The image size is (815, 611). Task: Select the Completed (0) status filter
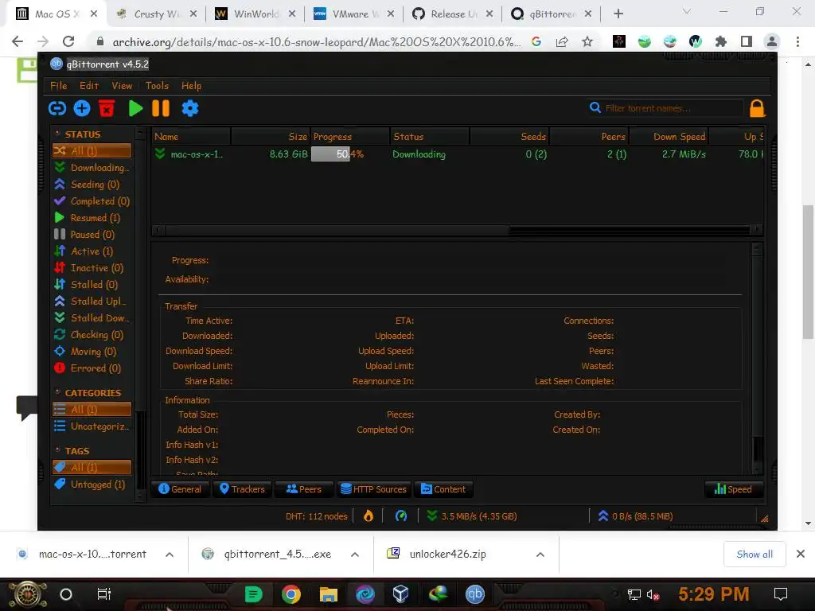pyautogui.click(x=92, y=201)
